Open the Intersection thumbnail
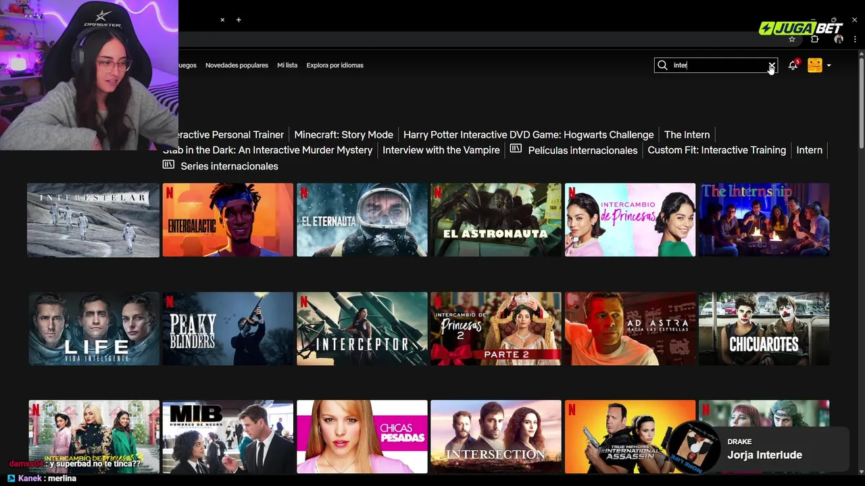Image resolution: width=865 pixels, height=486 pixels. click(x=496, y=437)
